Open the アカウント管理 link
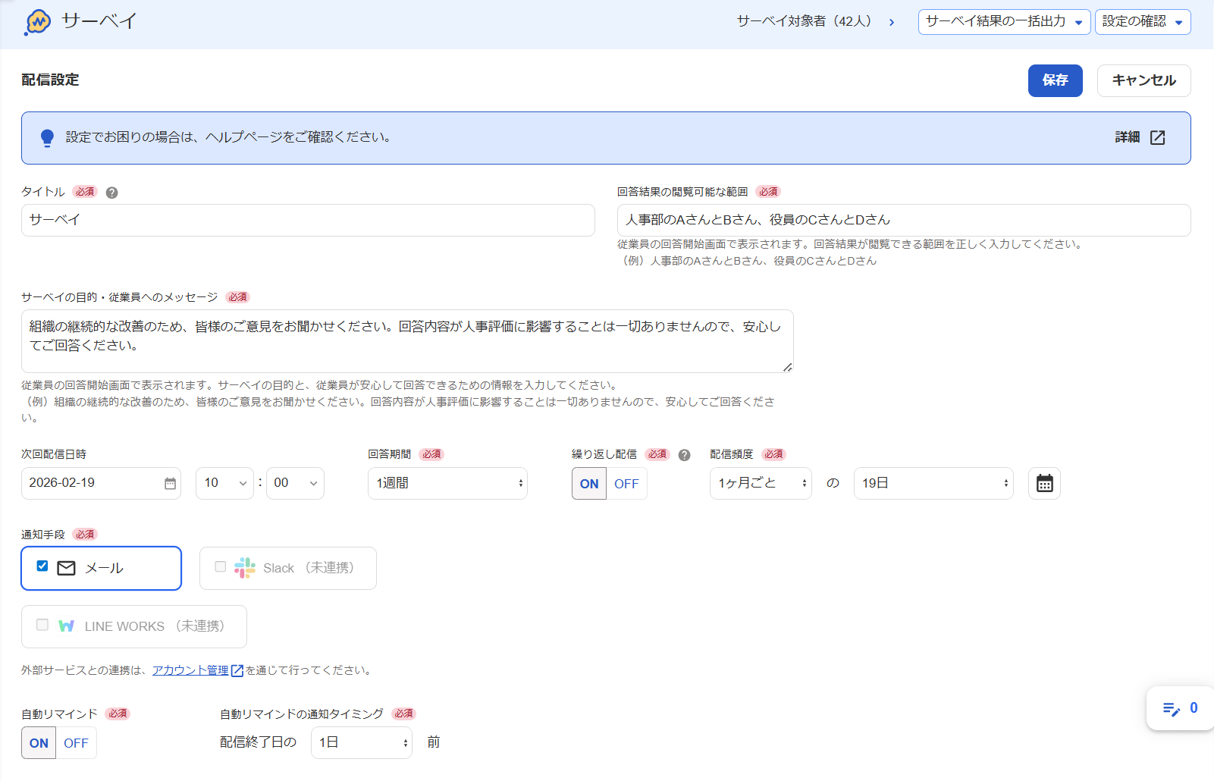The image size is (1214, 781). coord(190,670)
